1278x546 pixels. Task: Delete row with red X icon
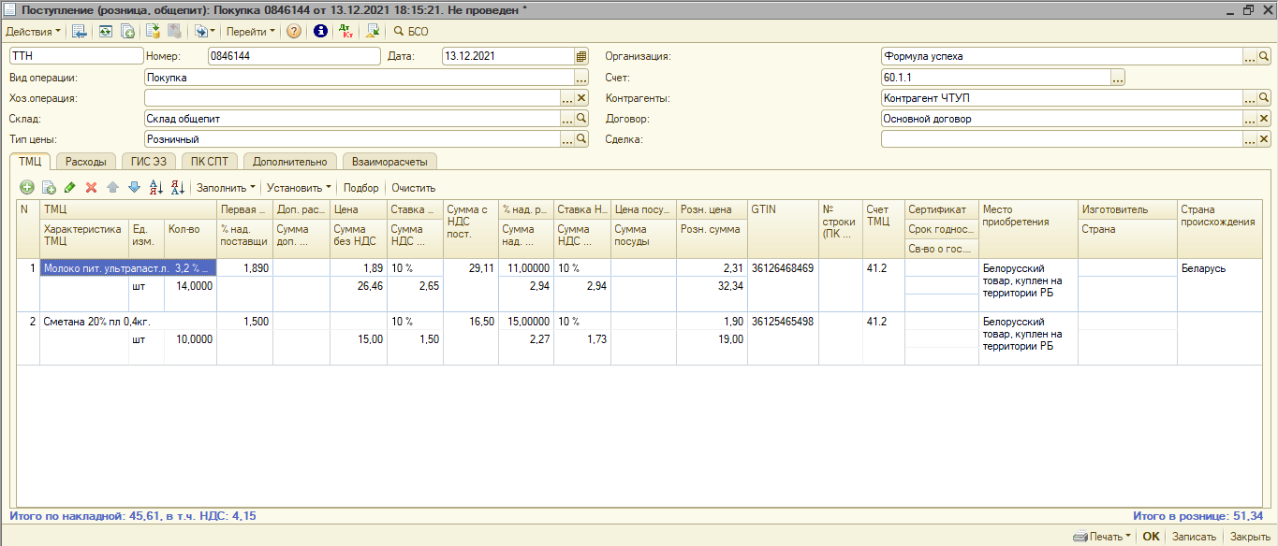[x=91, y=188]
